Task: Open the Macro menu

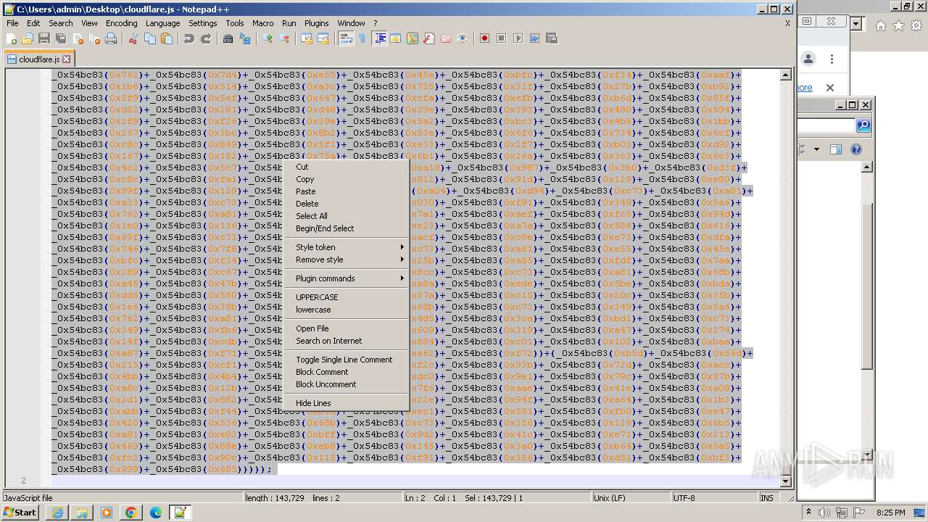Action: [x=262, y=23]
